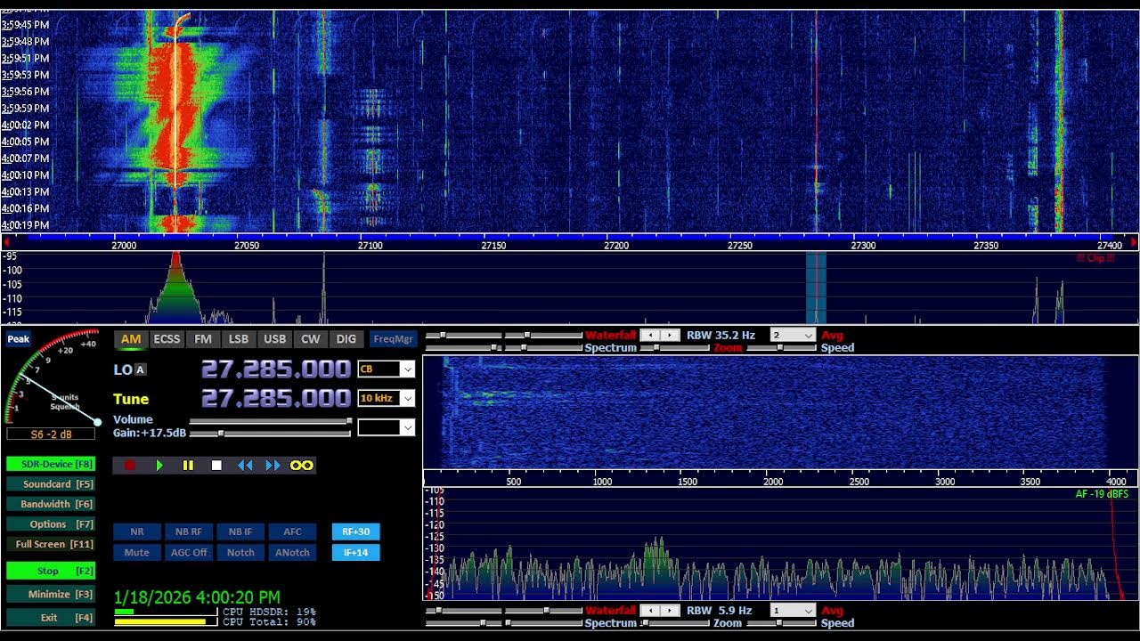
Task: Toggle NR noise reduction
Action: [x=137, y=531]
